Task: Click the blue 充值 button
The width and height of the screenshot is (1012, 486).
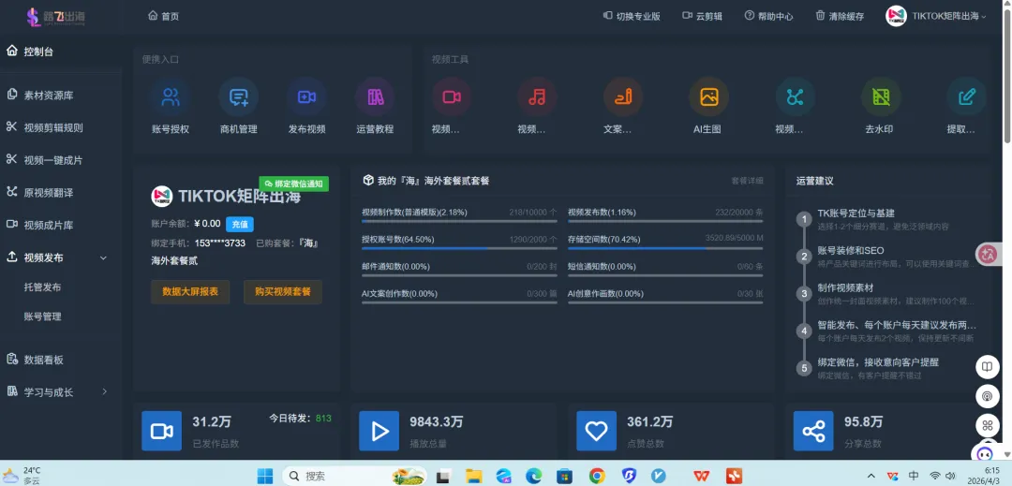Action: coord(240,225)
